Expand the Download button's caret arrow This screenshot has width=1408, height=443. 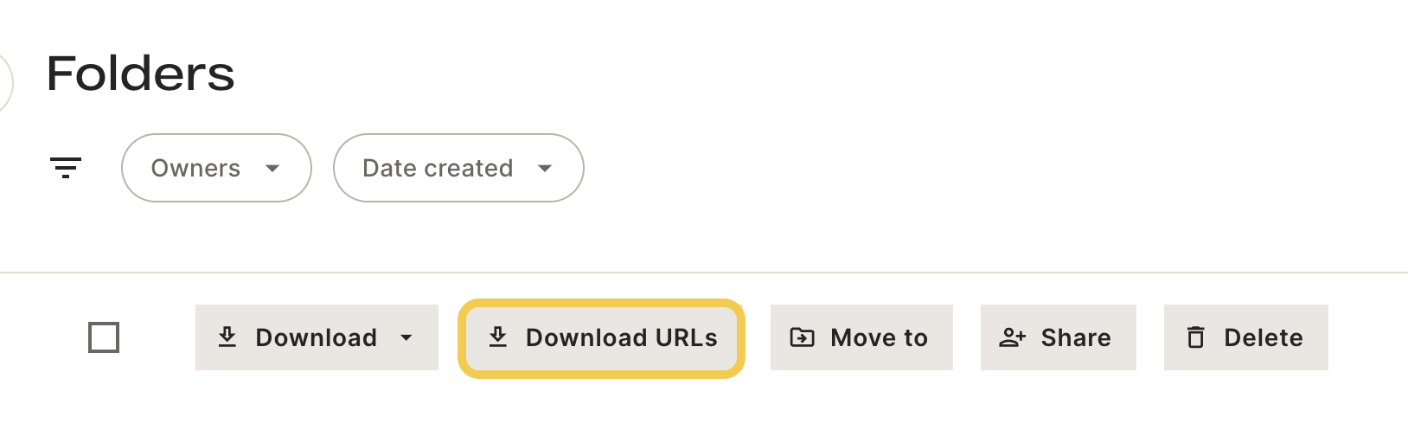click(406, 337)
